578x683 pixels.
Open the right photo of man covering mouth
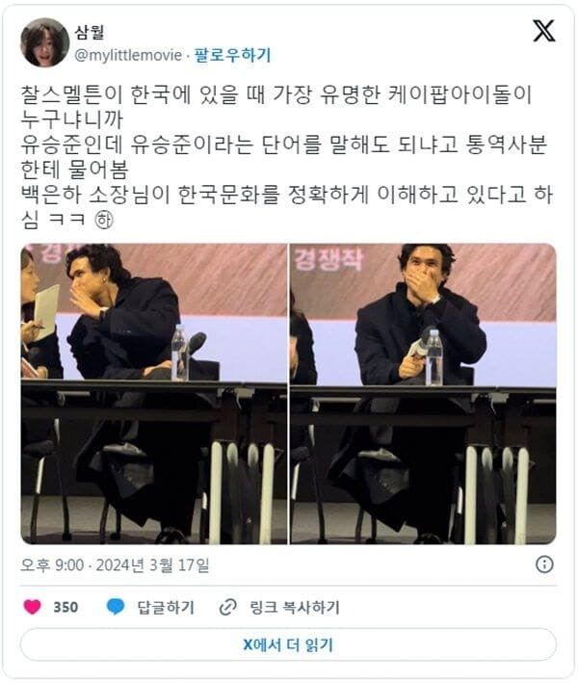[x=423, y=394]
